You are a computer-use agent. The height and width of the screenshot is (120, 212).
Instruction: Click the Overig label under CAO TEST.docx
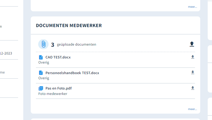[44, 62]
